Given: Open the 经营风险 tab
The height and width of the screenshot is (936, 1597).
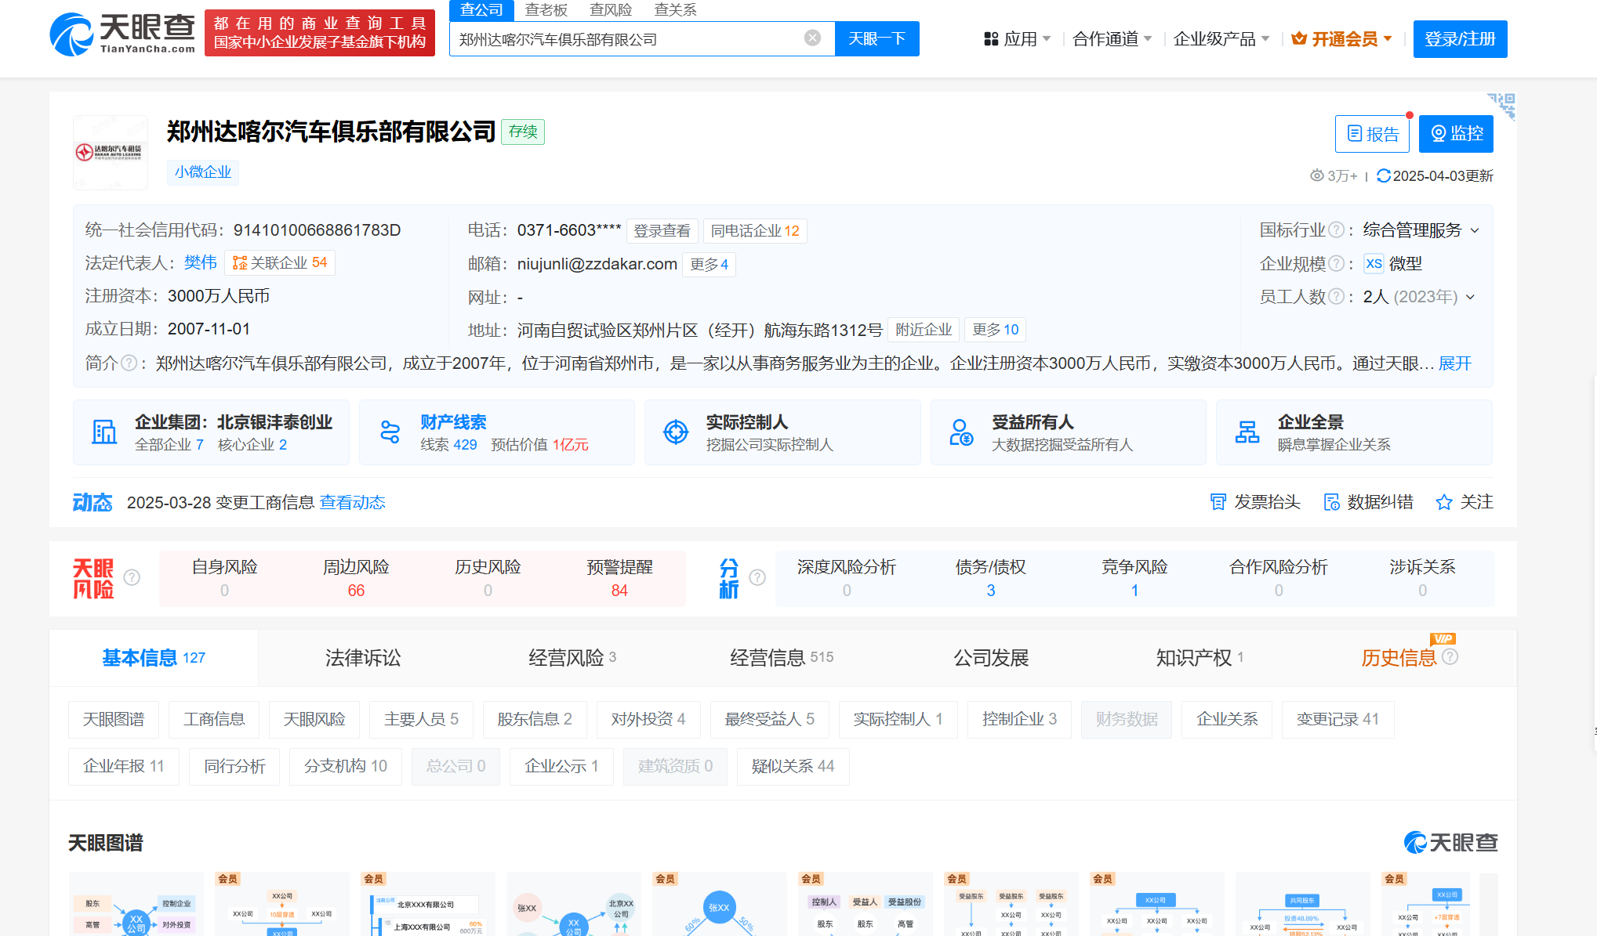Looking at the screenshot, I should [x=572, y=658].
